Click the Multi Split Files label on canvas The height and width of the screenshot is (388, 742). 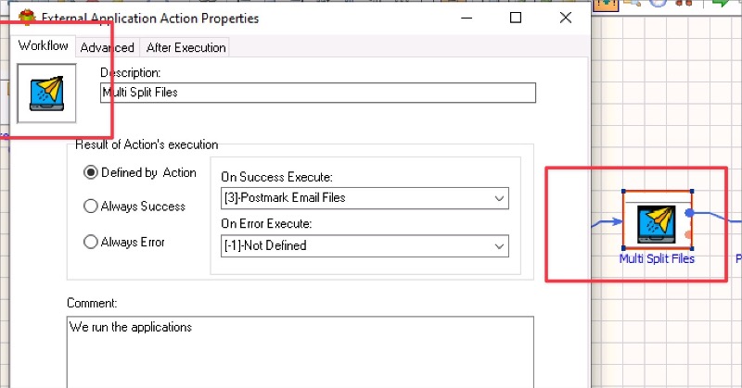point(657,258)
